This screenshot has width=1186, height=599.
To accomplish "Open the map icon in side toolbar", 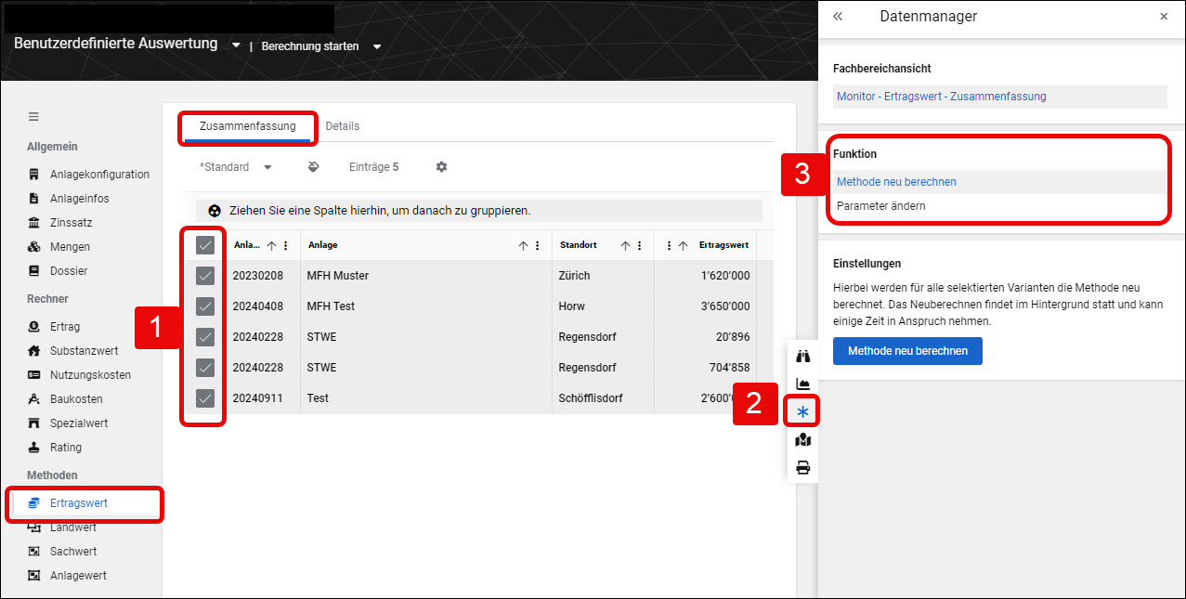I will (x=803, y=440).
